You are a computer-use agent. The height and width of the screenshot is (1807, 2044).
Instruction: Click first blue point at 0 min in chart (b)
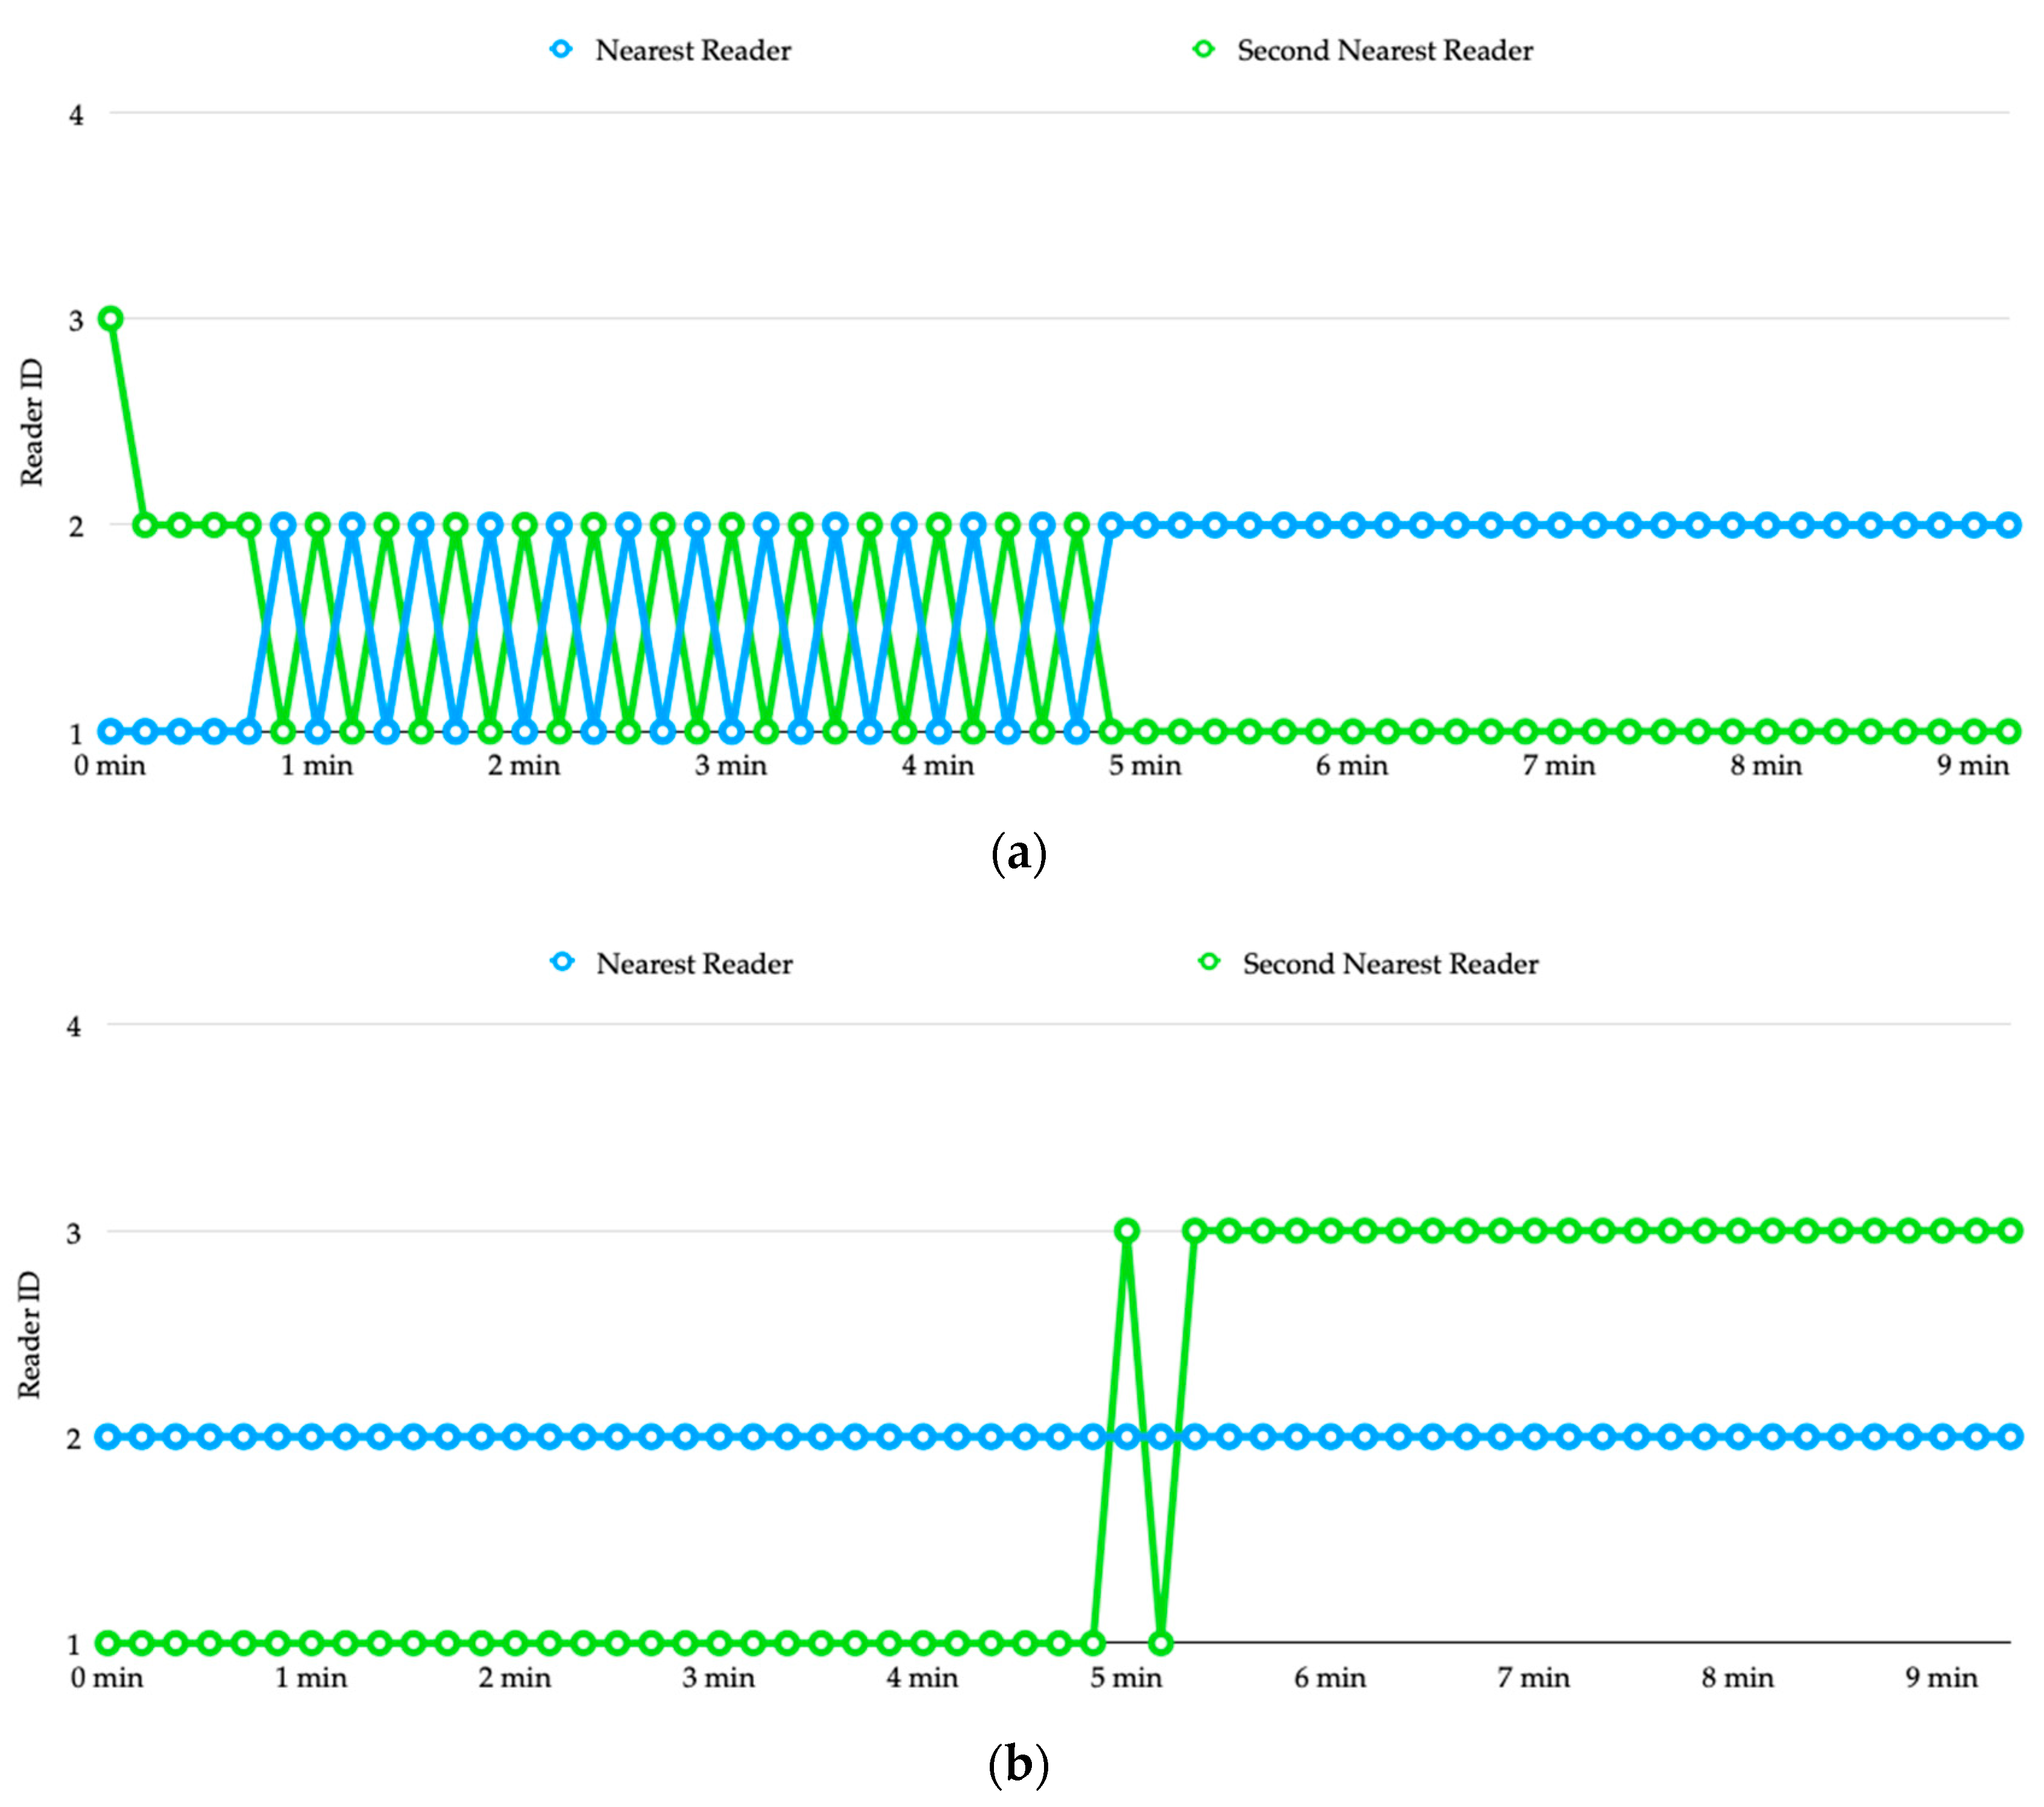point(108,1437)
